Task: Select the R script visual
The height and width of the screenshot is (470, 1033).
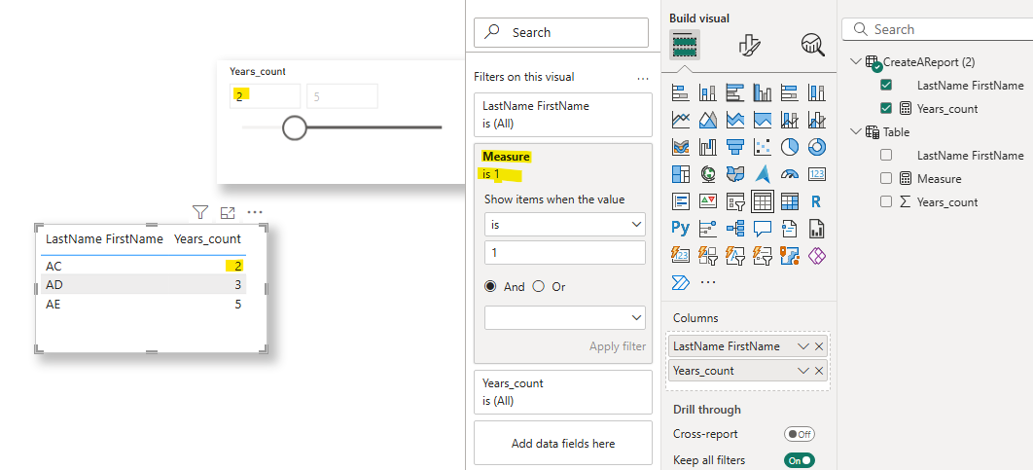Action: point(817,201)
